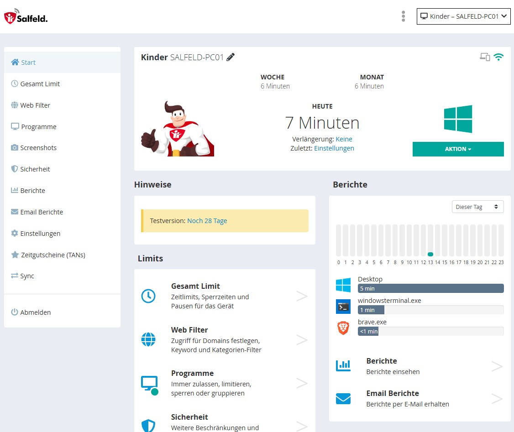Click the device sync status icon
Viewport: 514px width, 432px height.
click(485, 57)
